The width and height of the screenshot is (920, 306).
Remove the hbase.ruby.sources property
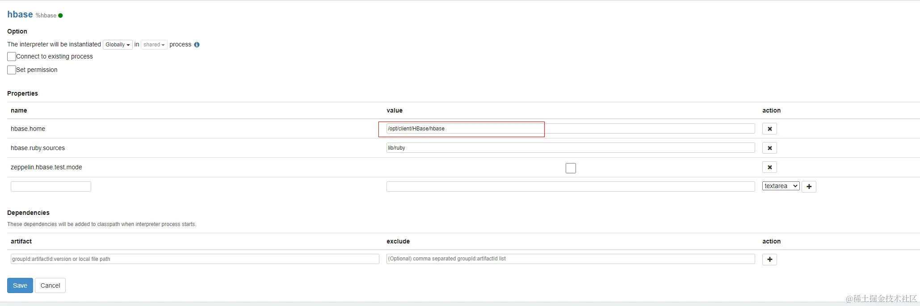[x=769, y=148]
